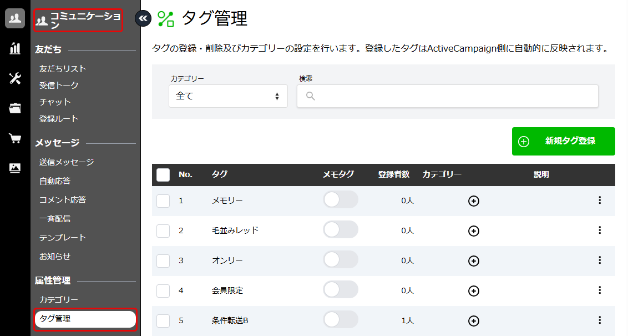Click the tag search input field
This screenshot has width=628, height=336.
pos(447,96)
